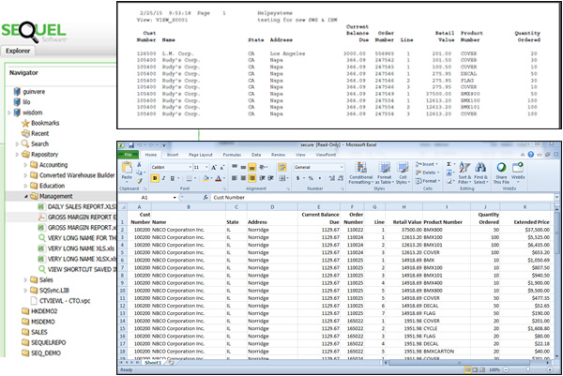Click the Excel Help question mark icon
563x376 pixels.
pos(531,155)
